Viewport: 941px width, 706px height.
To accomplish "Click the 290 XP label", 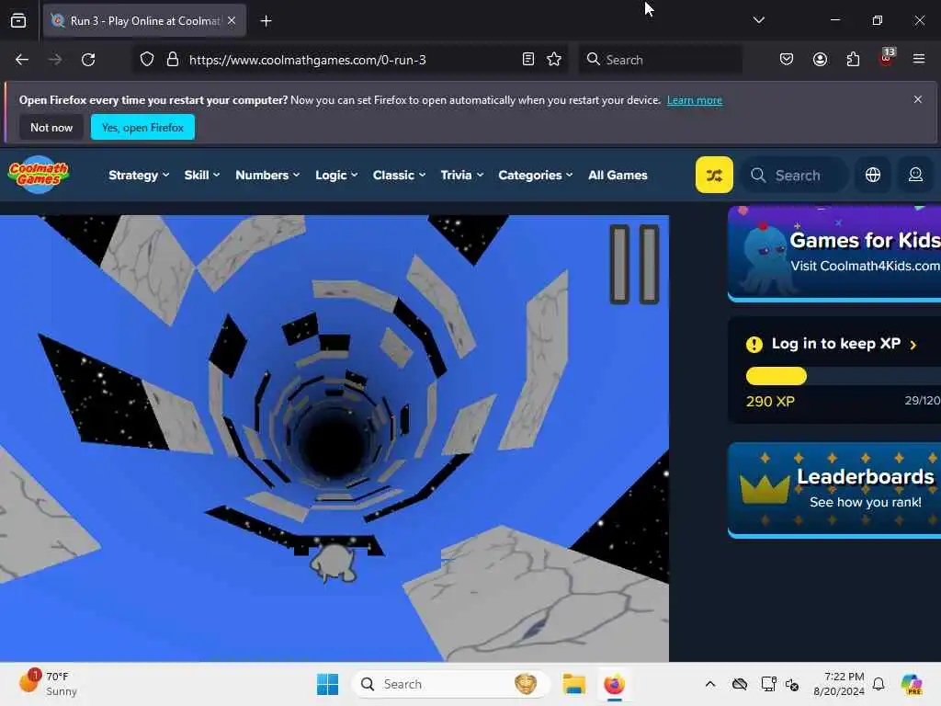I will [770, 401].
